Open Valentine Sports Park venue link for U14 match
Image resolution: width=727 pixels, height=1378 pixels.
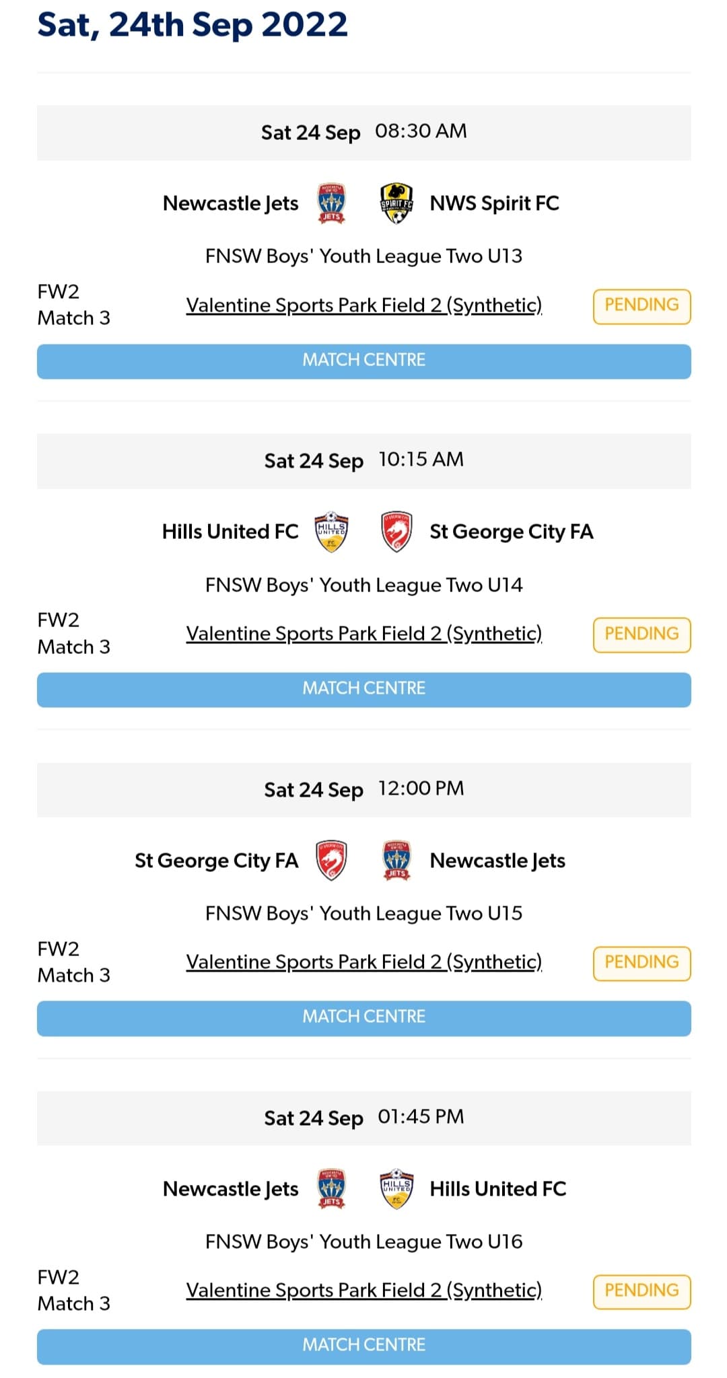pyautogui.click(x=363, y=634)
